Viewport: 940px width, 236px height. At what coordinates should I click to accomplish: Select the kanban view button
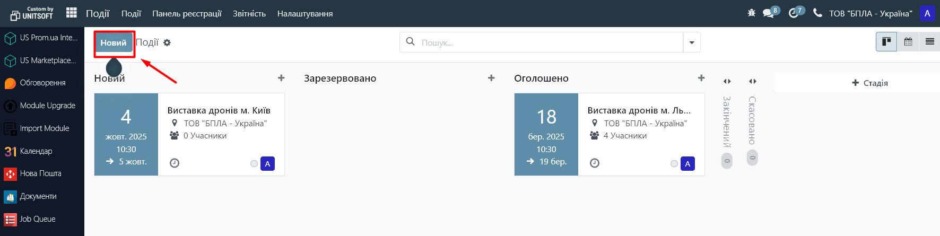pos(886,42)
